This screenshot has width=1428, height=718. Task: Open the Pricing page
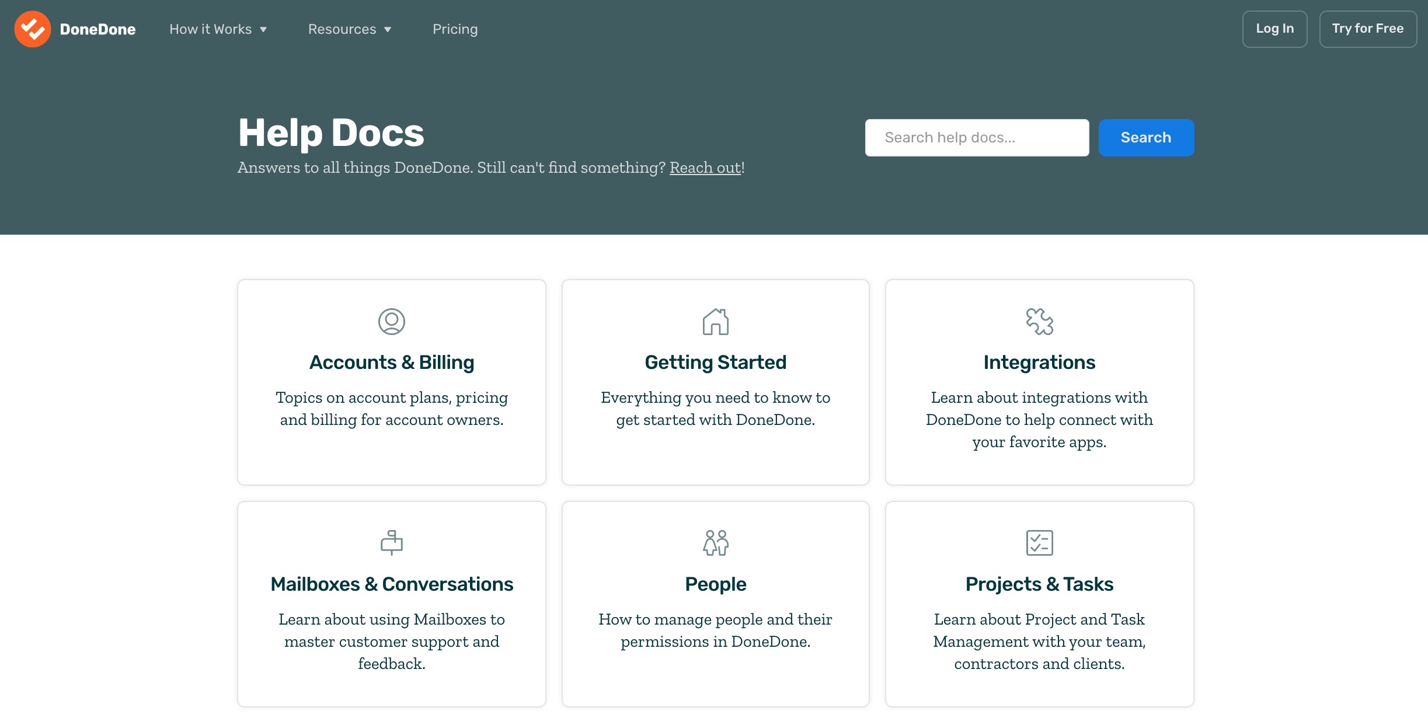click(455, 29)
